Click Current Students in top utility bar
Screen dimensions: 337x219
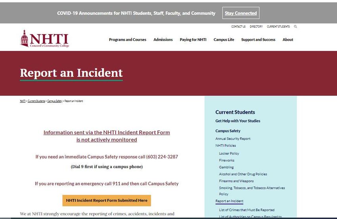[278, 27]
